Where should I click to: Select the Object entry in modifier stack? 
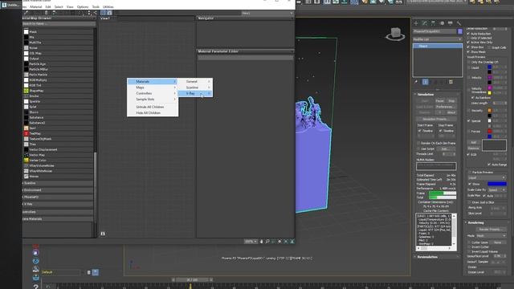point(437,47)
